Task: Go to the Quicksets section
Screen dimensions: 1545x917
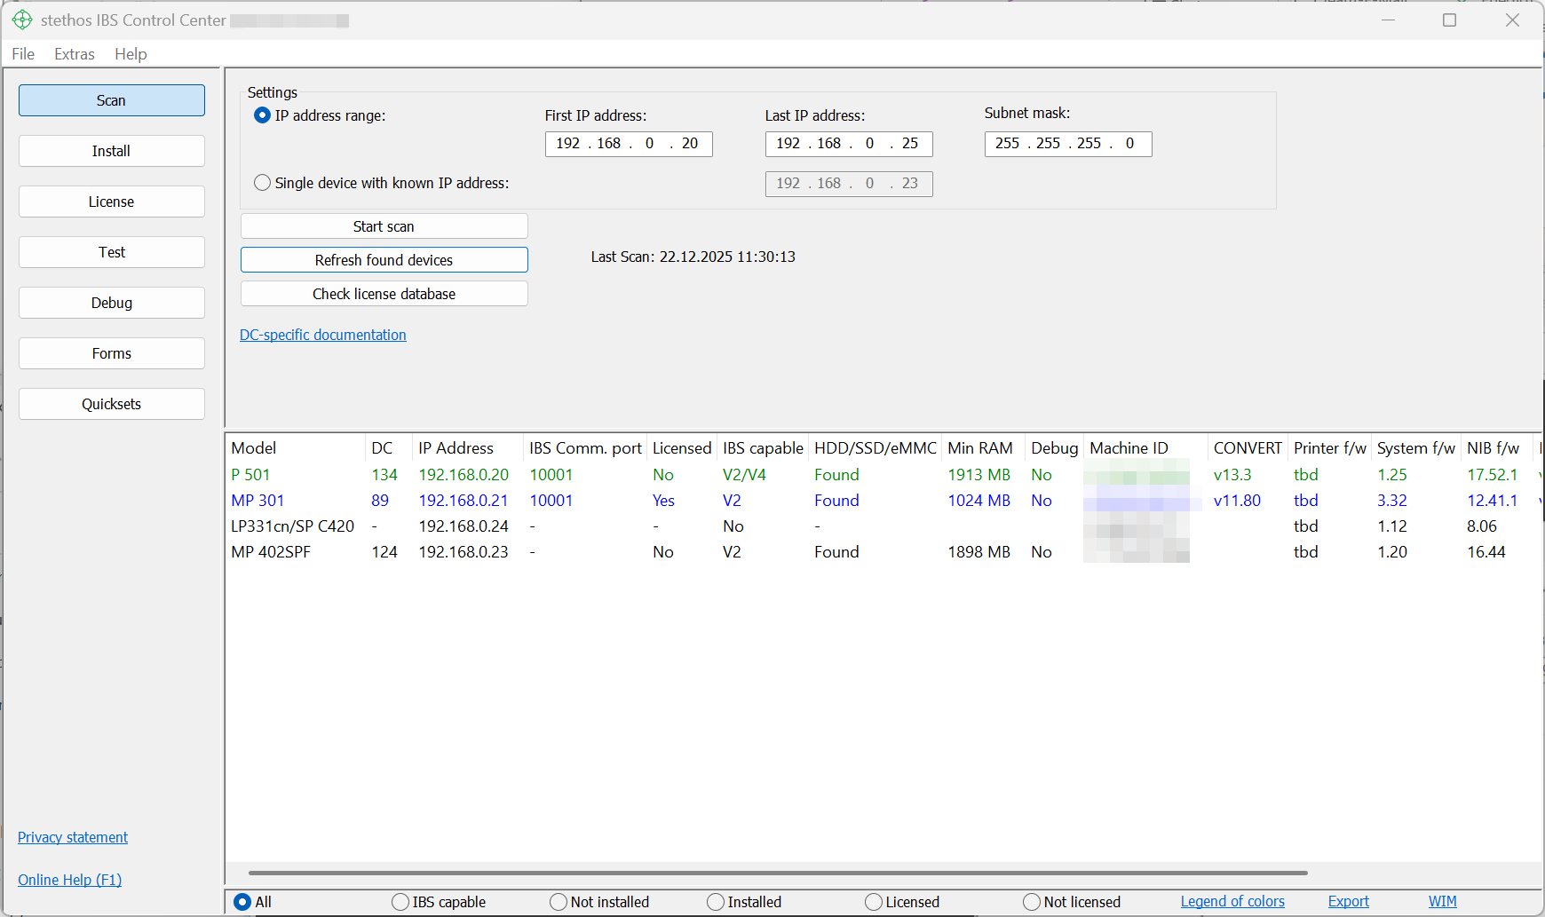Action: pyautogui.click(x=111, y=404)
